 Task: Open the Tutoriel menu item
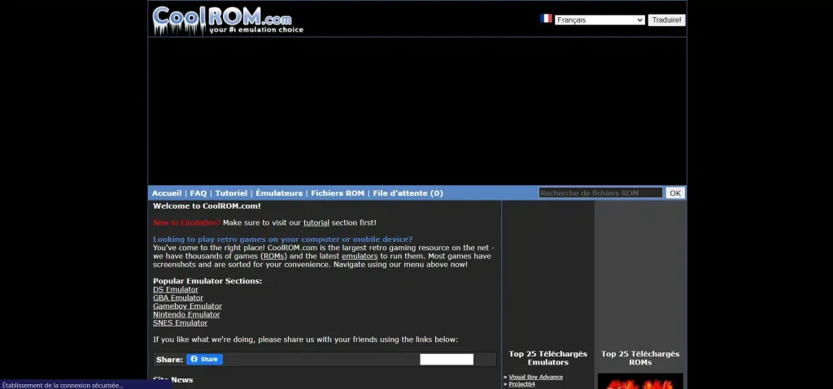[x=231, y=193]
